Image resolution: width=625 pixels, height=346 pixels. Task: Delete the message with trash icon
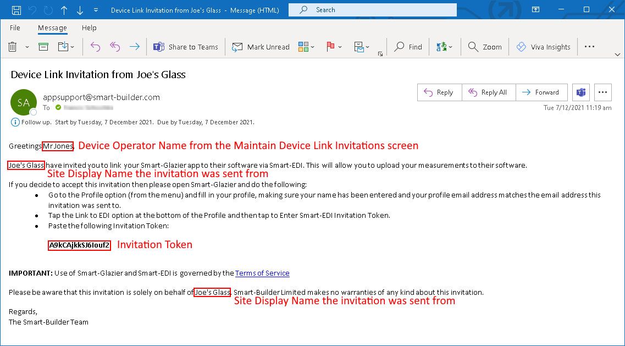click(13, 47)
